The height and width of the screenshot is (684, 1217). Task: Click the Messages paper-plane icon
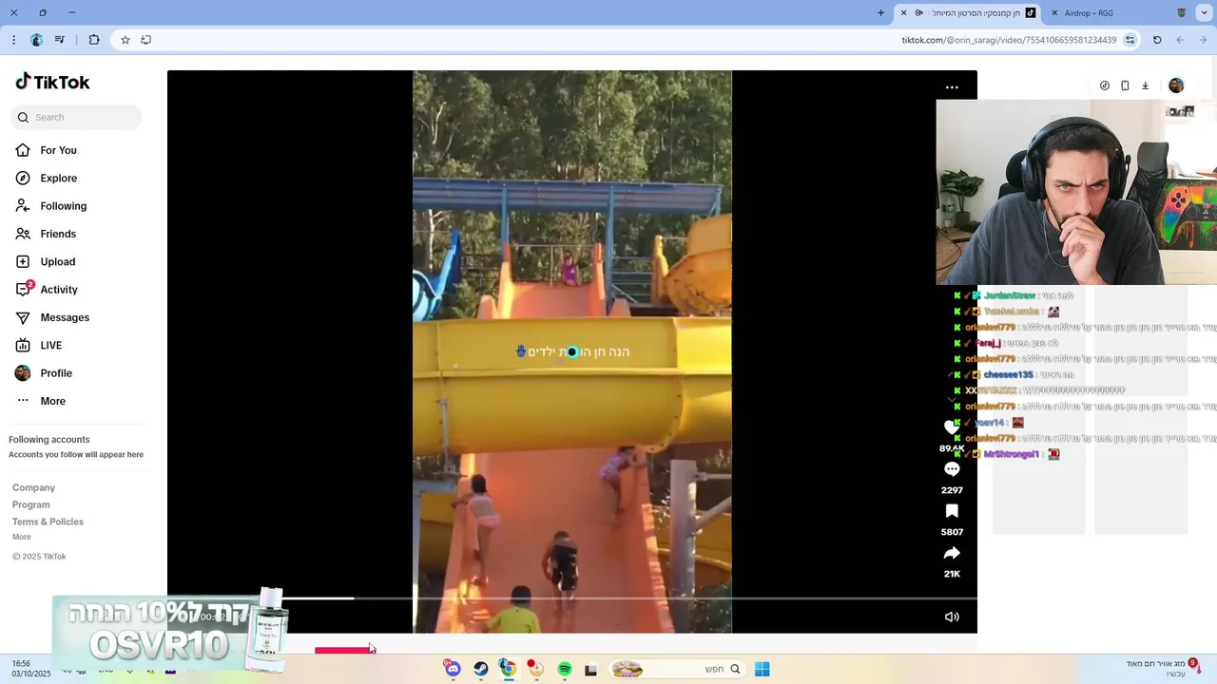pyautogui.click(x=23, y=317)
